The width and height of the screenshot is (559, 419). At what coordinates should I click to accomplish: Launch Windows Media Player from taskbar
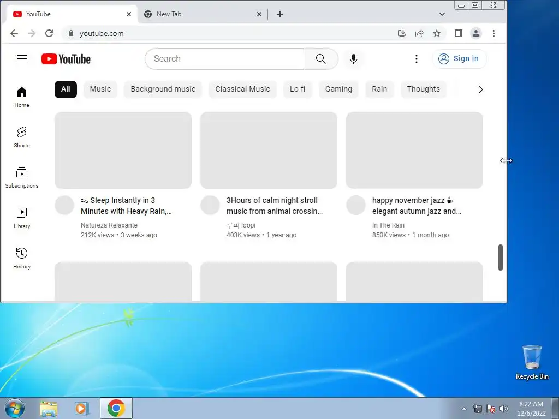point(82,408)
